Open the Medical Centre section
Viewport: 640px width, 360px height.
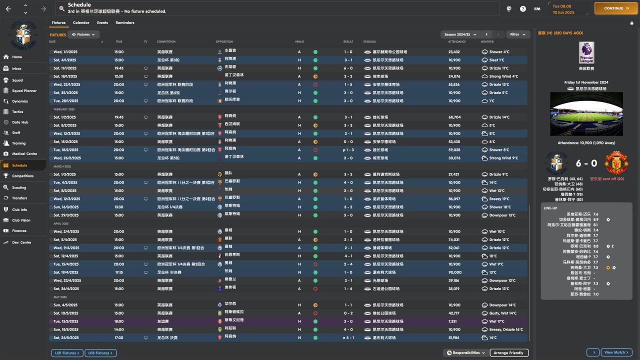[x=24, y=153]
